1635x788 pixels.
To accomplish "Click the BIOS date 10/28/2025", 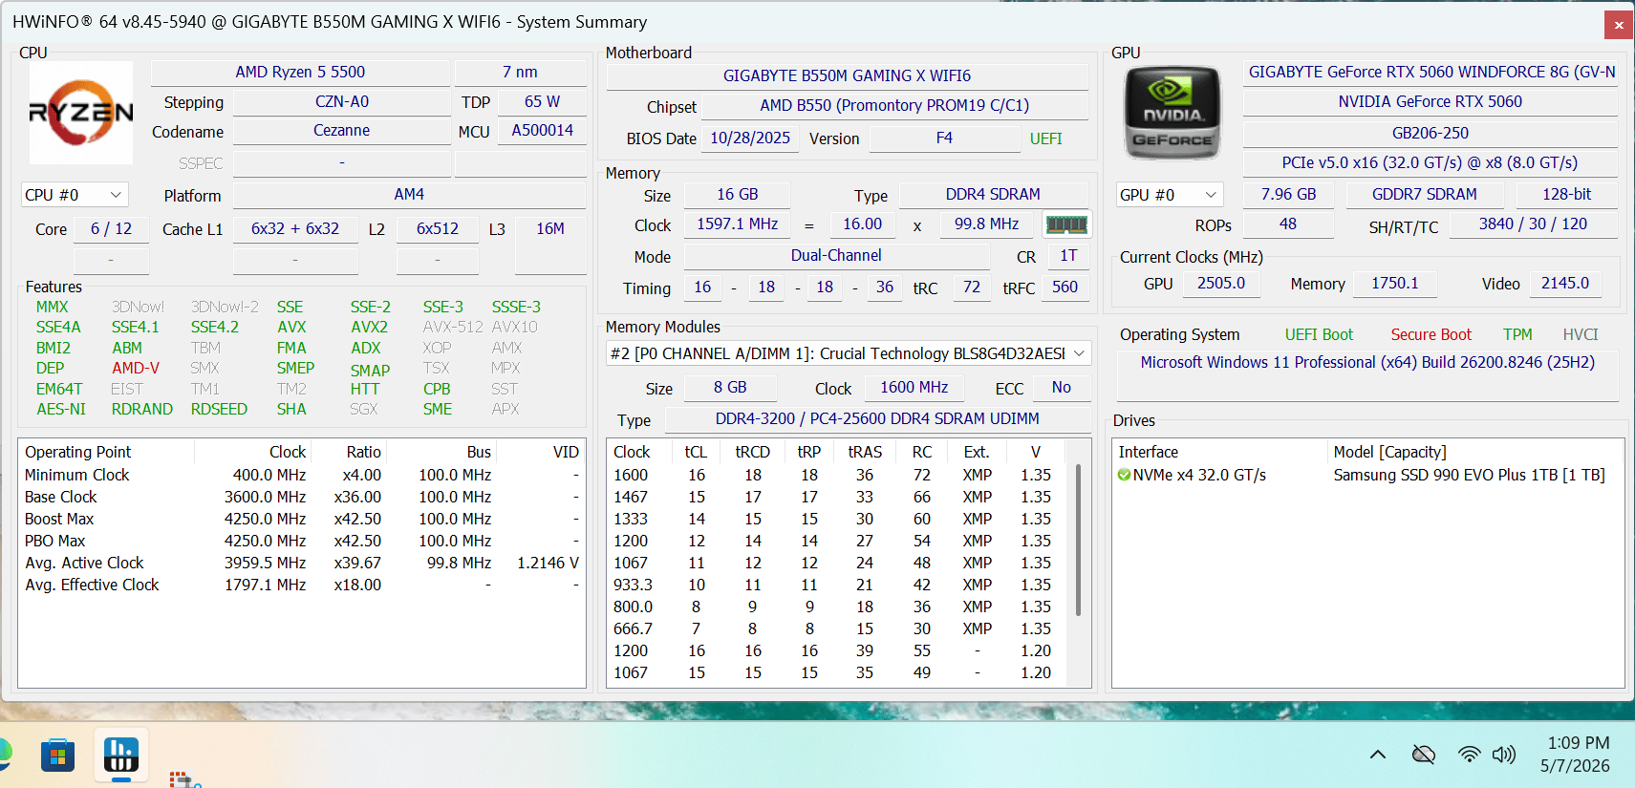I will (x=750, y=138).
